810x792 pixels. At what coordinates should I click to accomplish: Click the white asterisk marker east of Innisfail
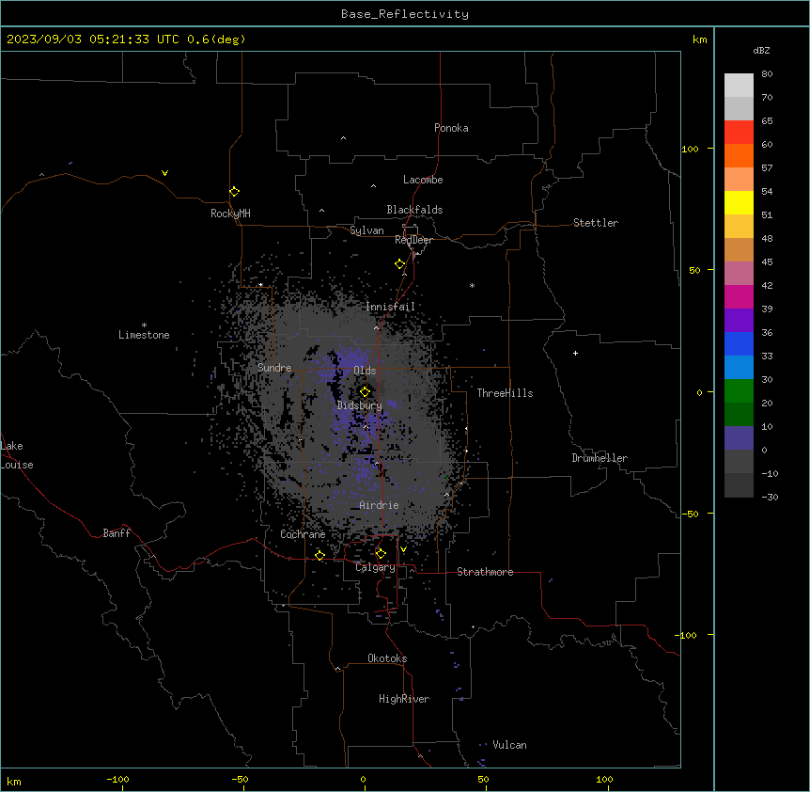(x=472, y=285)
